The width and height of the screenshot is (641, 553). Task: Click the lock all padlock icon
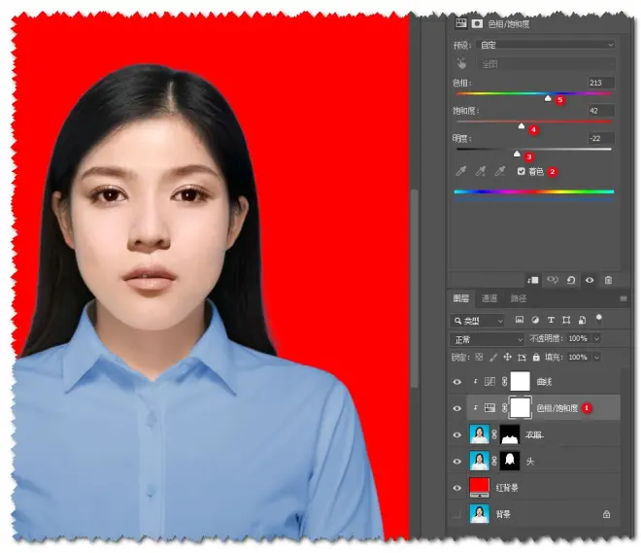pos(536,357)
